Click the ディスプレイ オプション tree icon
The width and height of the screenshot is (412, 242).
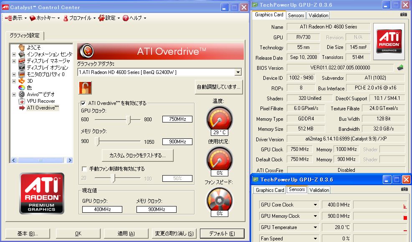[x=22, y=68]
